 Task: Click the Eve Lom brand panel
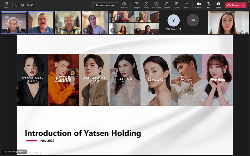click(x=186, y=80)
